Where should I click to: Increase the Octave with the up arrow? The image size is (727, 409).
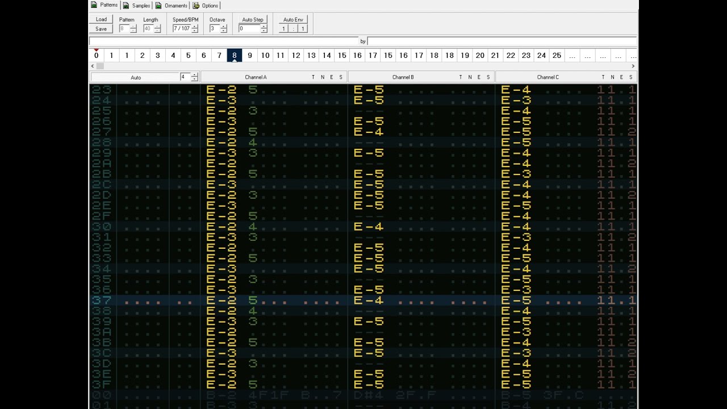click(x=224, y=27)
